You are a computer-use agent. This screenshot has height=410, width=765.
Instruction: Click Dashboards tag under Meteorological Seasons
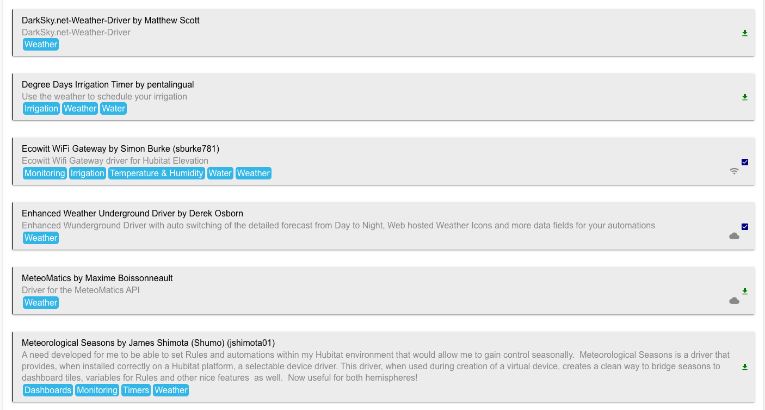48,390
